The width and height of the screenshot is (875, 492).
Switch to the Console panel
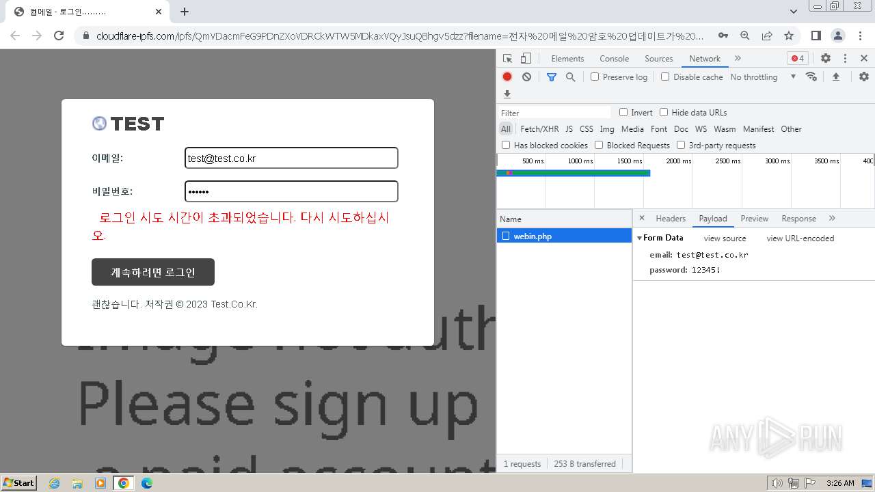[614, 59]
